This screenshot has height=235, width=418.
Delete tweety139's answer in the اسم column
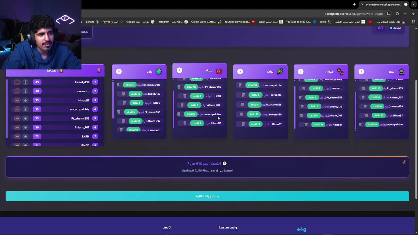click(365, 106)
